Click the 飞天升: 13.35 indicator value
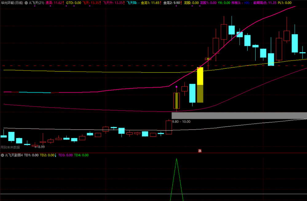307x201 pixels. [114, 3]
